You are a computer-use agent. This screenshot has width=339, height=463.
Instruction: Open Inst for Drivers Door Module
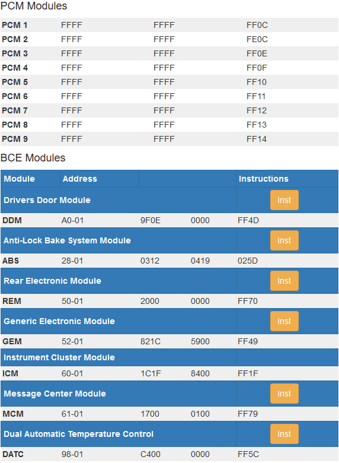pyautogui.click(x=284, y=200)
